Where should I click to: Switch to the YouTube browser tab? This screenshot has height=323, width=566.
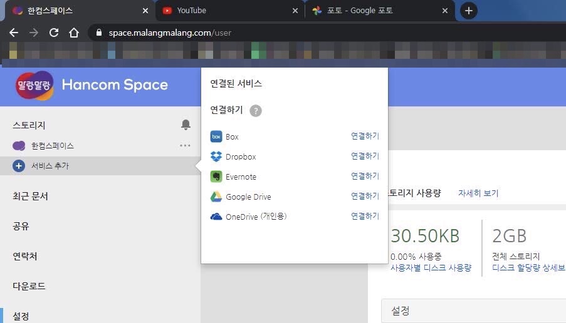(x=230, y=11)
